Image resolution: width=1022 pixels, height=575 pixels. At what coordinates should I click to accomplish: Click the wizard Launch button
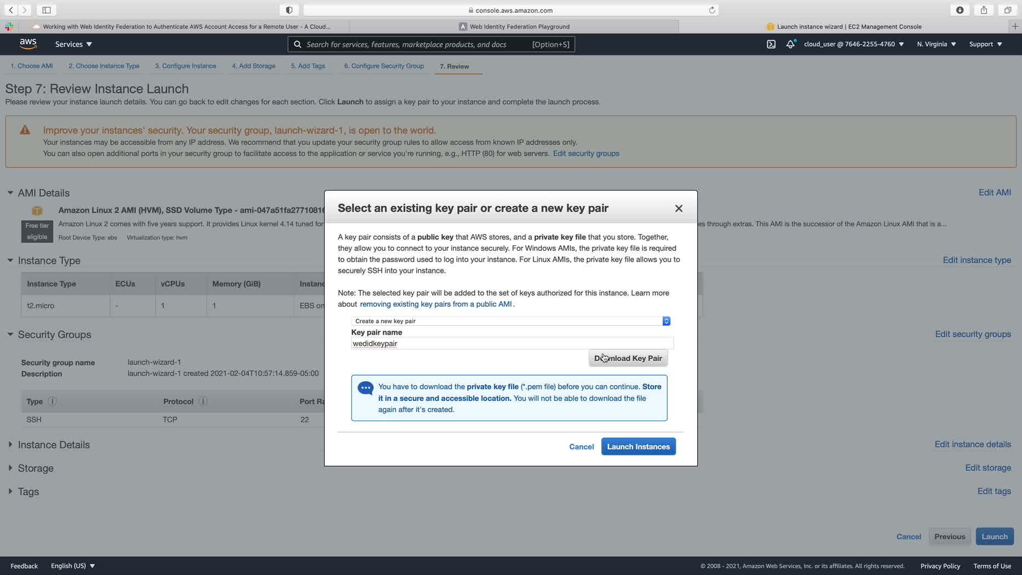[x=995, y=537]
